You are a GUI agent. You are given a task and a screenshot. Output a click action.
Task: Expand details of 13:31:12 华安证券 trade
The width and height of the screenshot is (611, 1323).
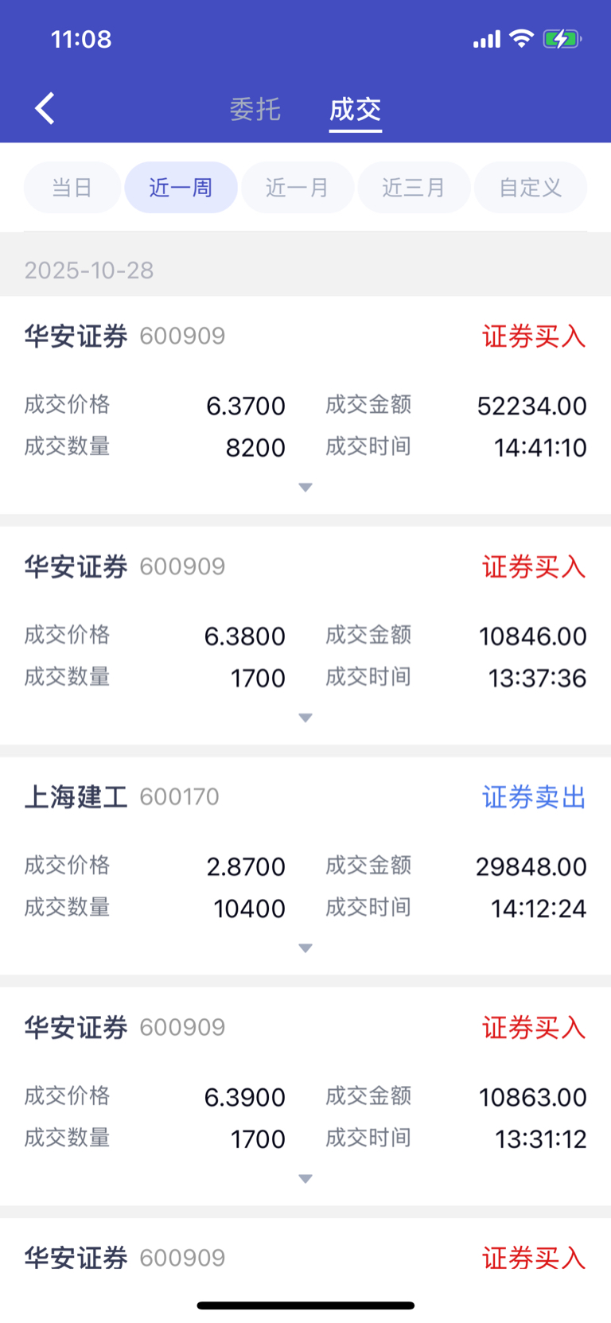[305, 1178]
